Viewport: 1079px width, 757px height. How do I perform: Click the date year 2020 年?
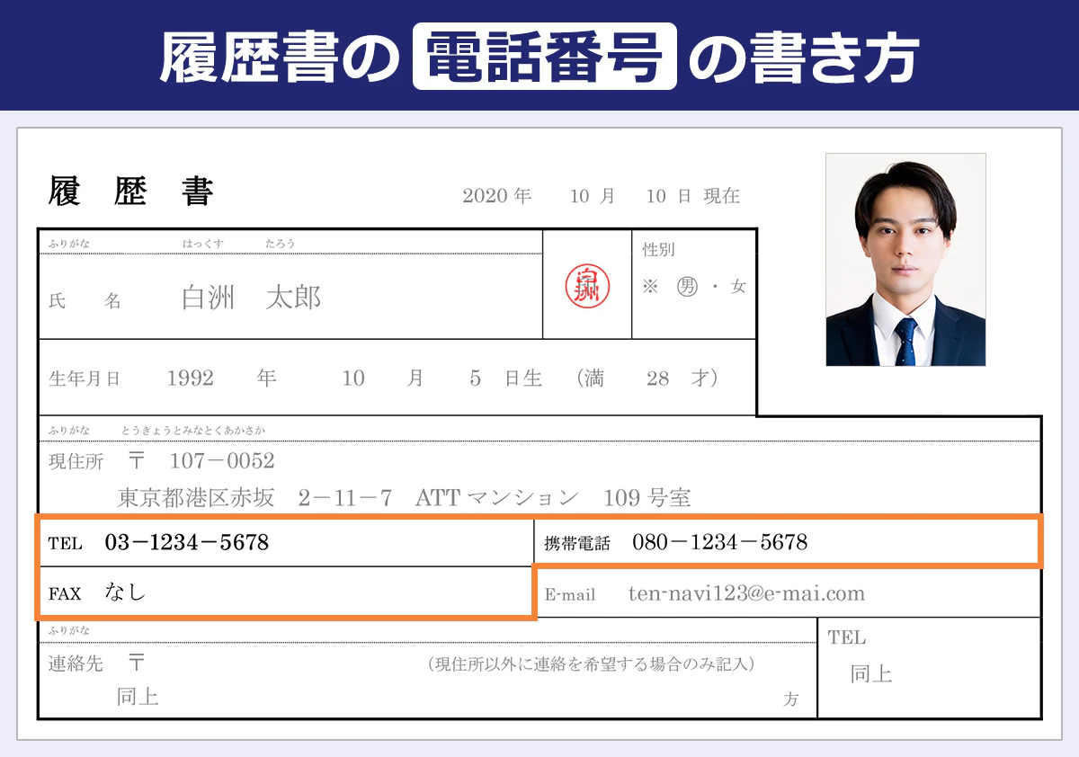pos(497,196)
